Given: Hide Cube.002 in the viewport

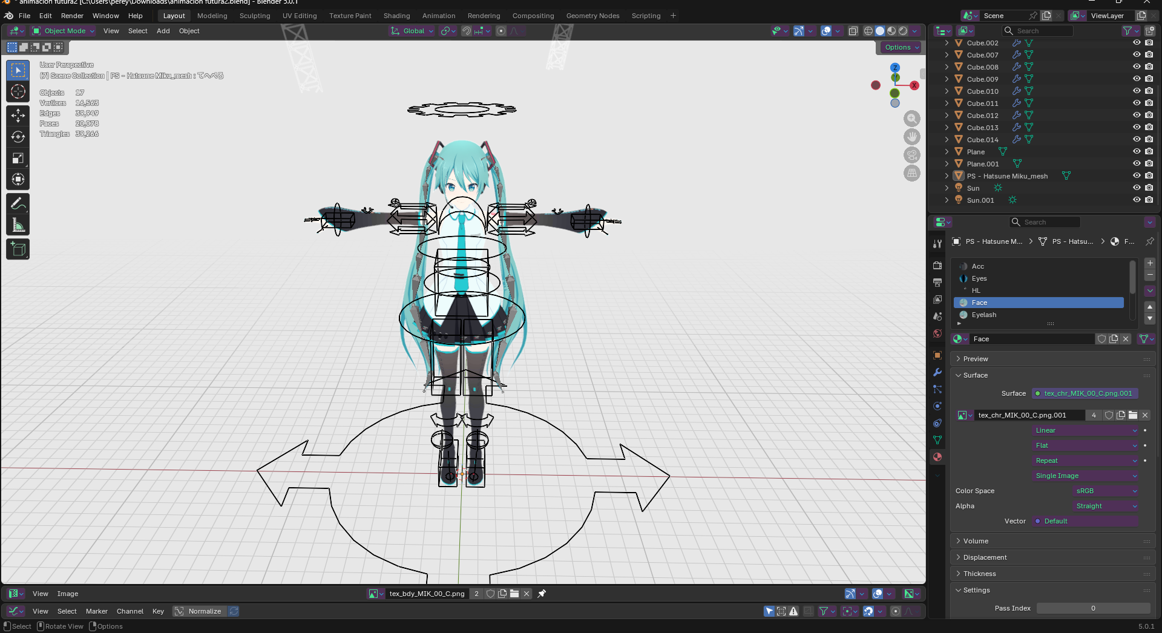Looking at the screenshot, I should click(1137, 43).
